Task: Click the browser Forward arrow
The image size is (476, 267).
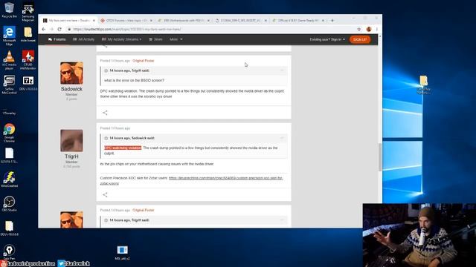Action: coord(51,29)
